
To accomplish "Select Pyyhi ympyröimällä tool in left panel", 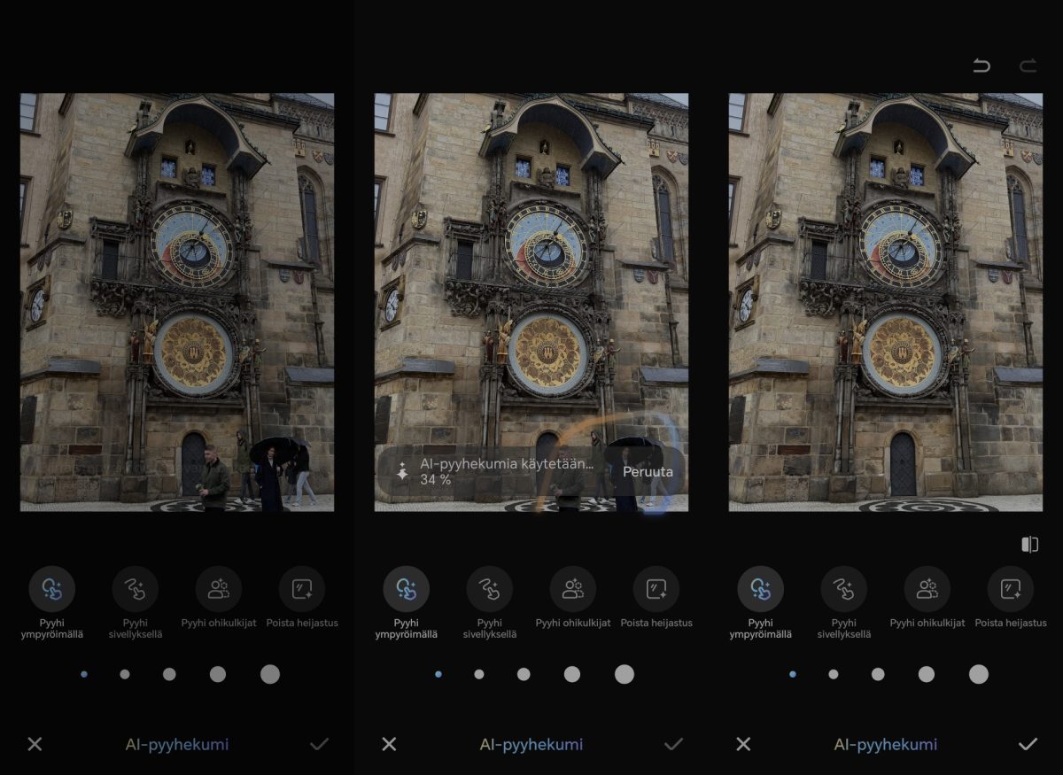I will pos(51,589).
